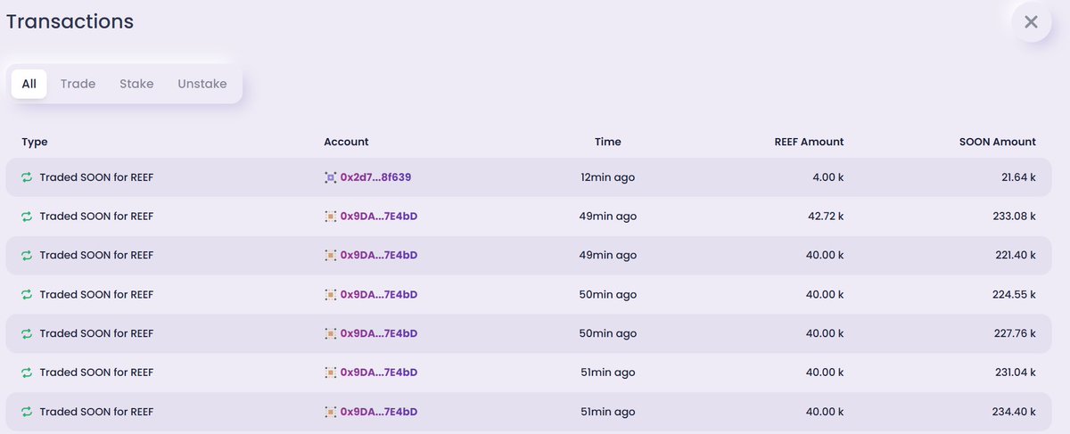This screenshot has height=434, width=1070.
Task: Click swap icon in the 21.64 k row
Action: 27,177
